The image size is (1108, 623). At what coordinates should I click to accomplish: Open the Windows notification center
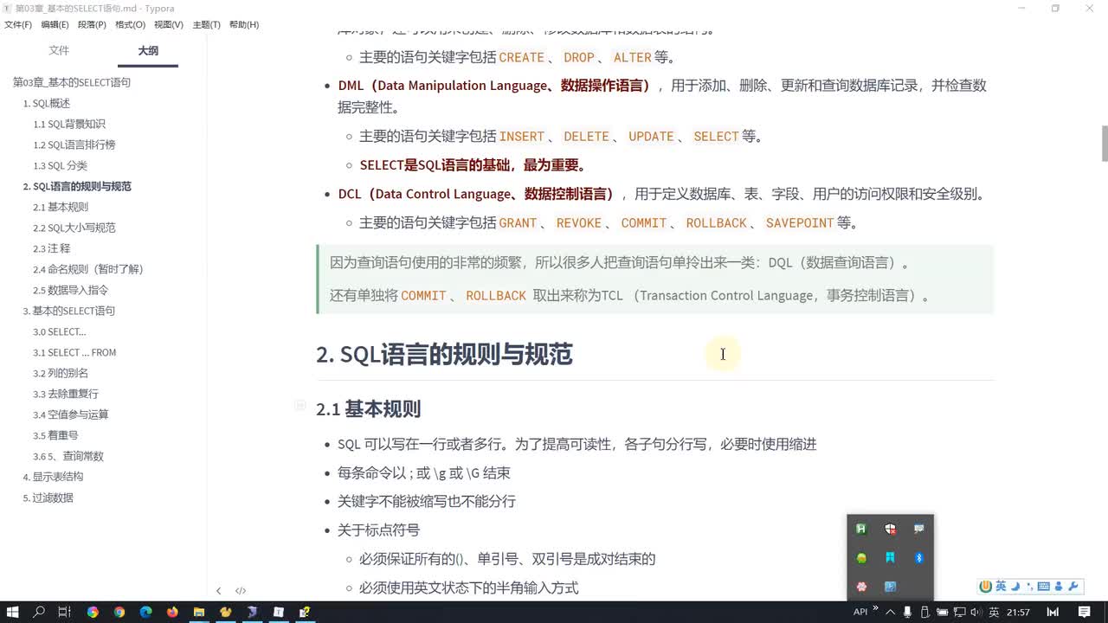coord(1084,612)
